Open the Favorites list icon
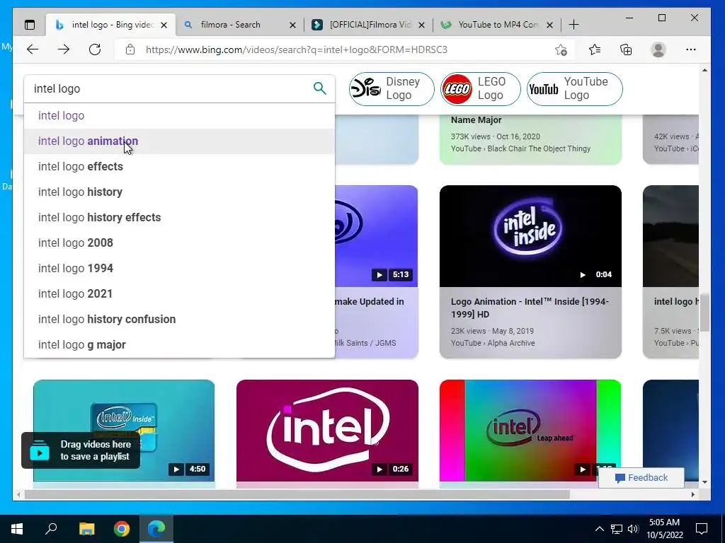 (595, 49)
